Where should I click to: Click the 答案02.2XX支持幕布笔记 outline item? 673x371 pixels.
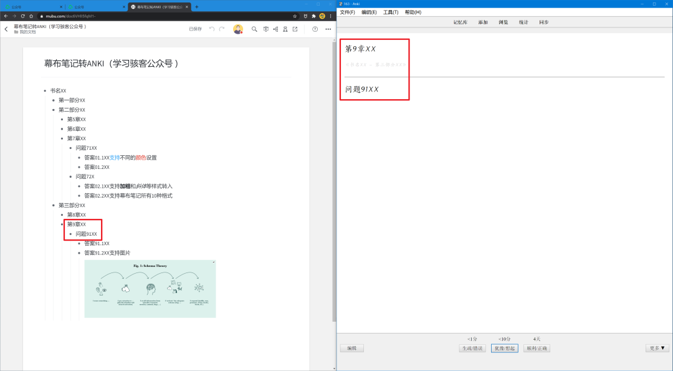tap(128, 196)
